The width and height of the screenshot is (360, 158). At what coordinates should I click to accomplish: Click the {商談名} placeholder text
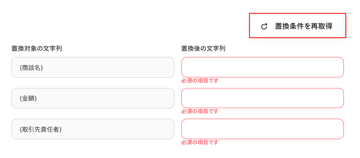pyautogui.click(x=31, y=68)
